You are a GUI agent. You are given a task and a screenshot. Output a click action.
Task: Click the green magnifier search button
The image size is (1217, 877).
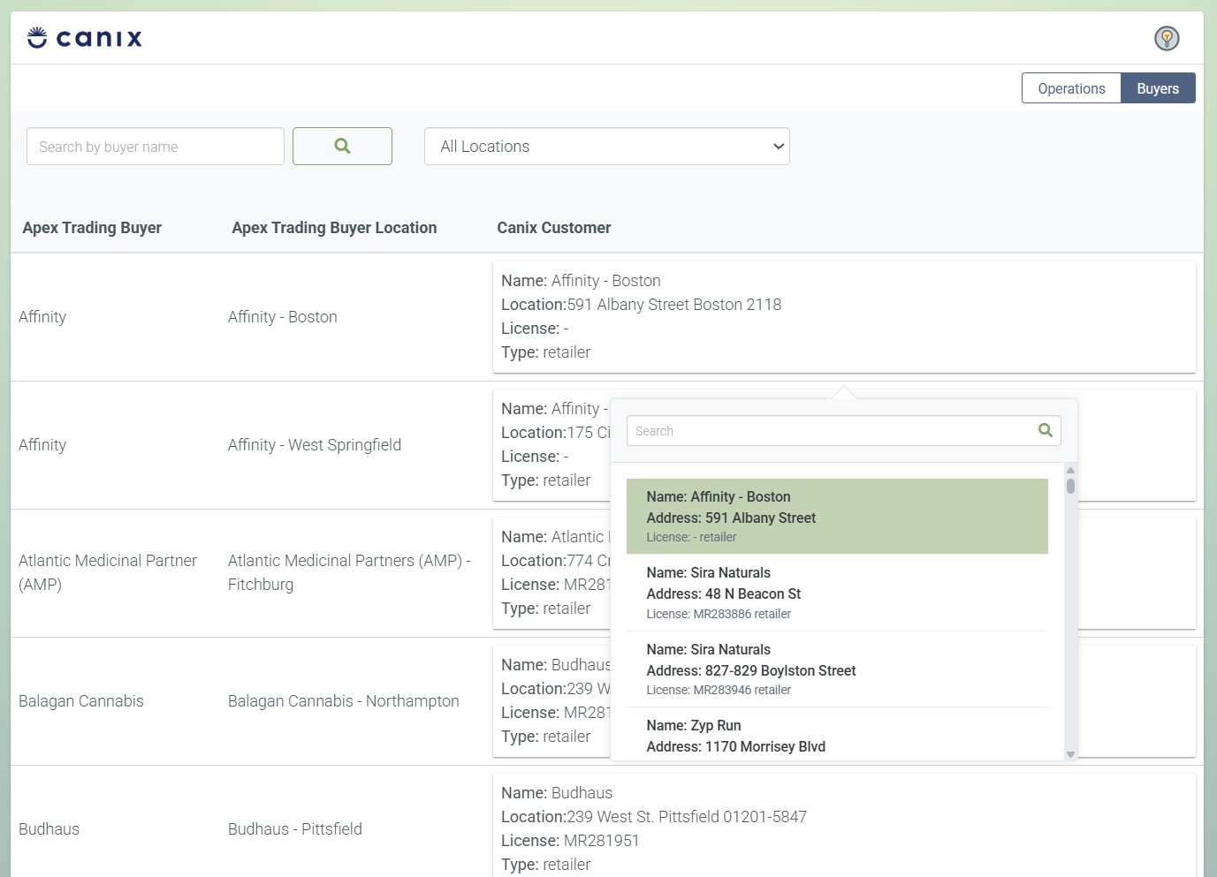(x=342, y=147)
